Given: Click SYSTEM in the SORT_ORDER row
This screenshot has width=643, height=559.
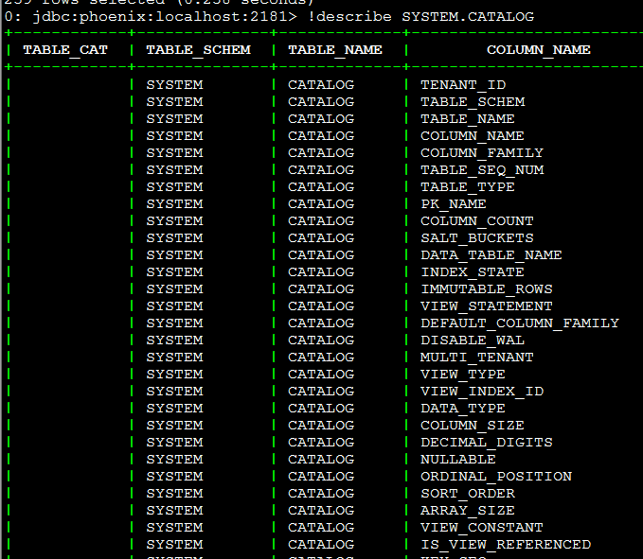Looking at the screenshot, I should pyautogui.click(x=174, y=494).
